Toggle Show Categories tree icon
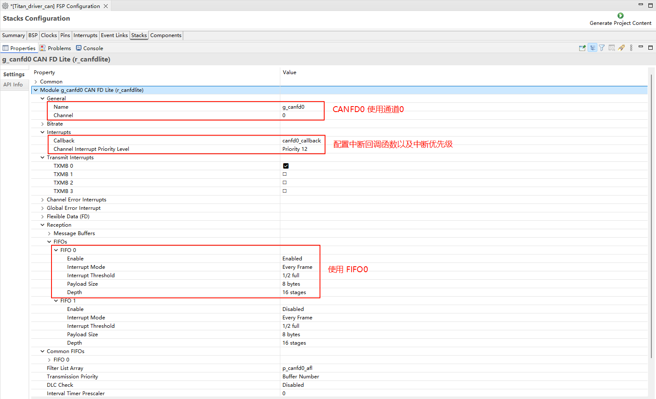This screenshot has width=656, height=399. (x=592, y=48)
